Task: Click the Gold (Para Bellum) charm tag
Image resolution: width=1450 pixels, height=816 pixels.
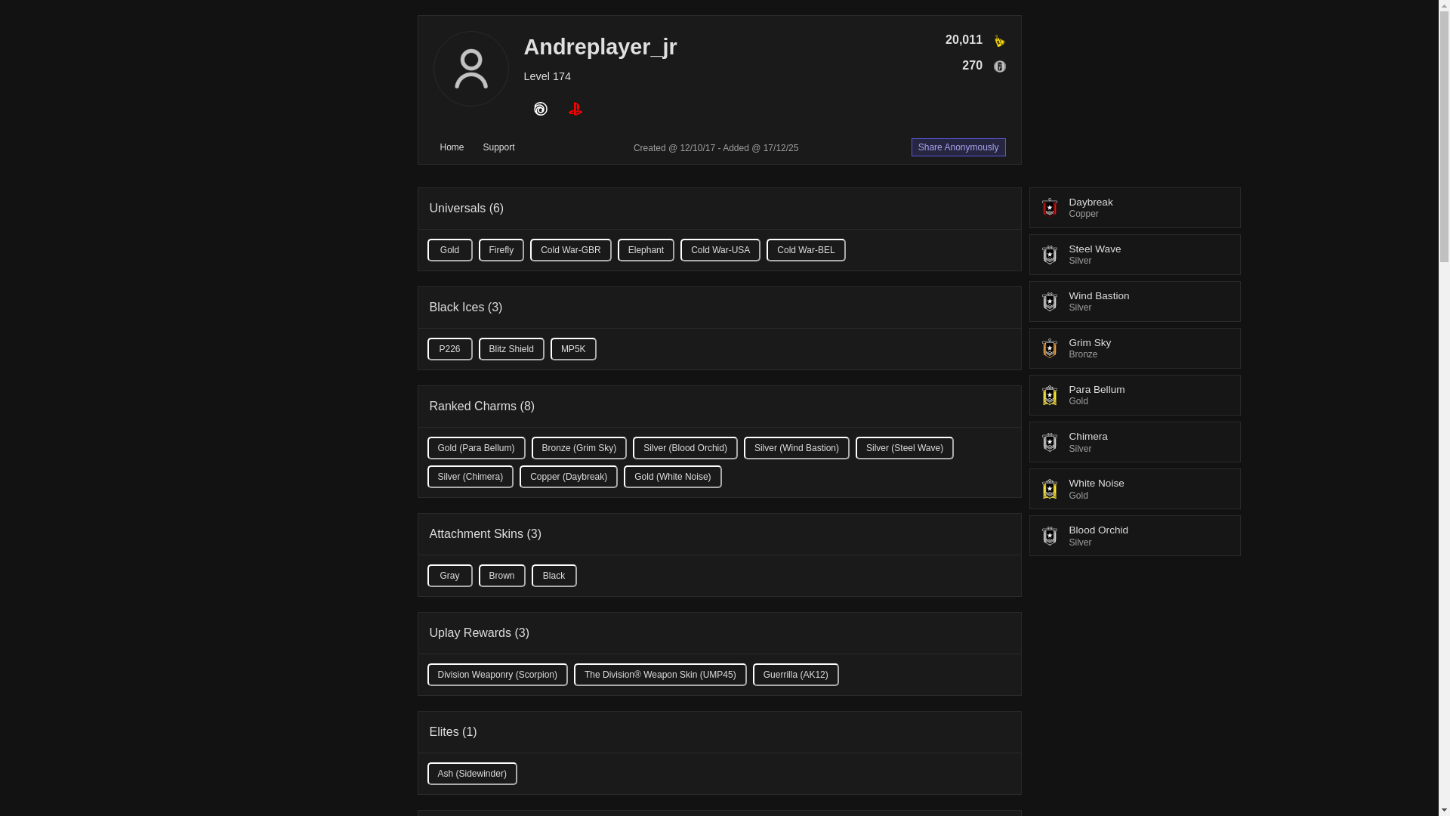Action: click(x=476, y=448)
